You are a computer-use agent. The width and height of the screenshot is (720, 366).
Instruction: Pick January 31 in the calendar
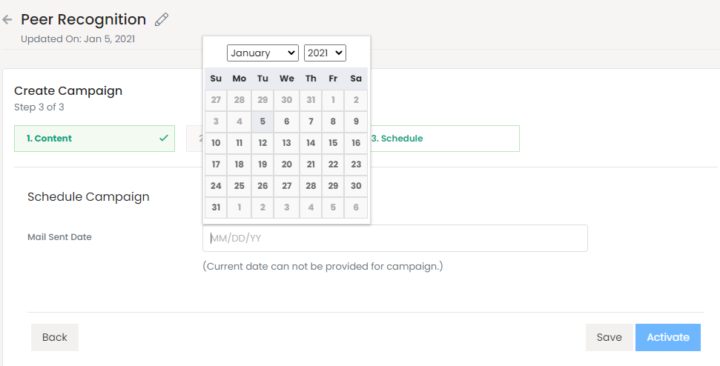[216, 207]
